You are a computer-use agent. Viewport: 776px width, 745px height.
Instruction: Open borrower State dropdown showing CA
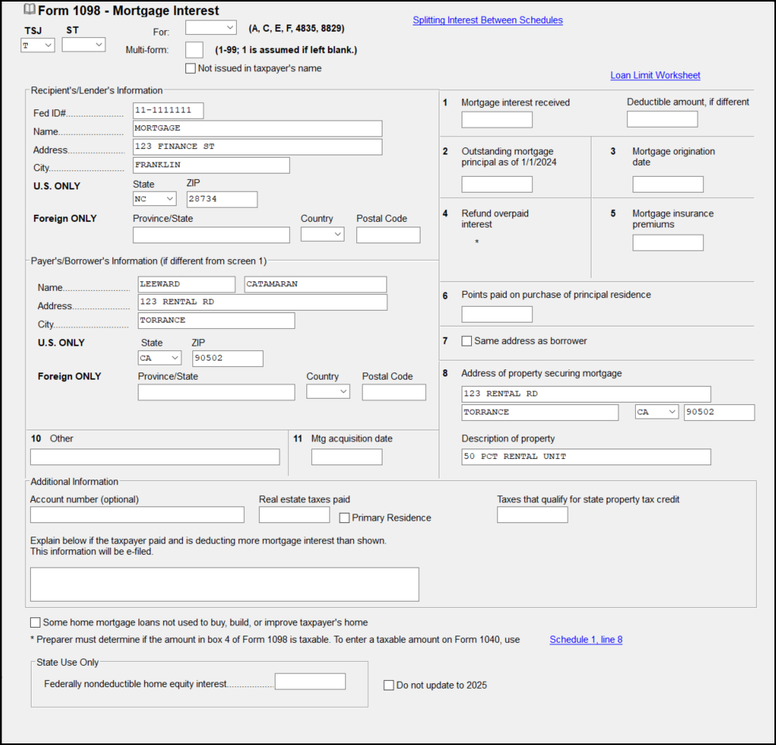[160, 358]
